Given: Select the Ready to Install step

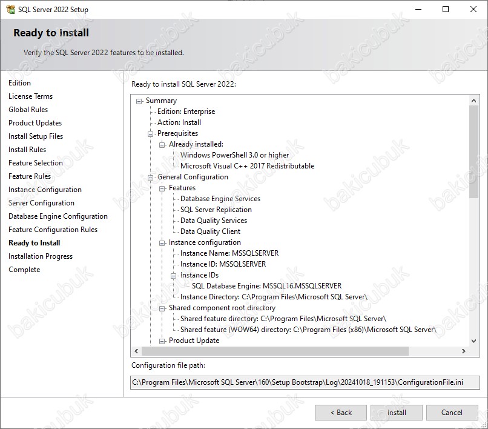Looking at the screenshot, I should pos(35,243).
